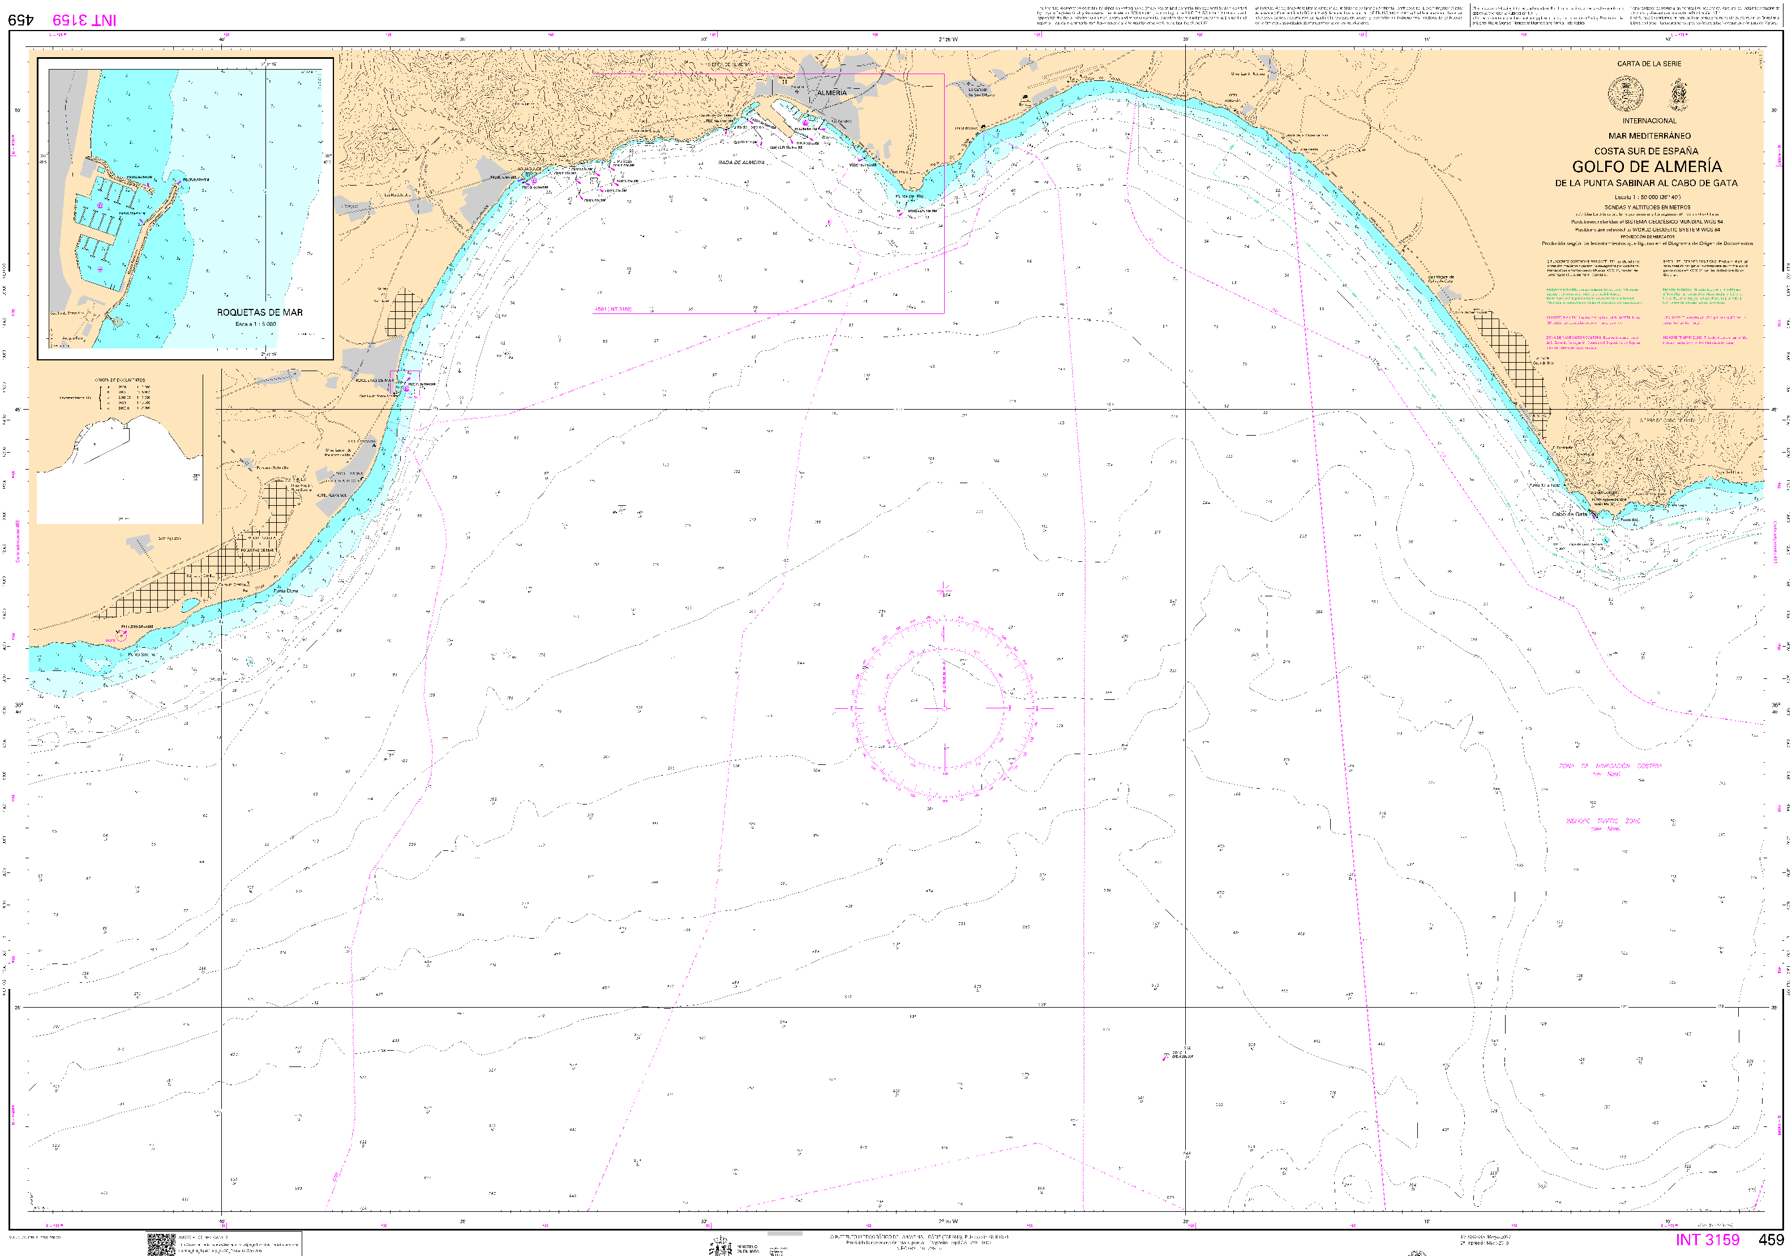Click the Cabo de Gata label

tap(1570, 514)
